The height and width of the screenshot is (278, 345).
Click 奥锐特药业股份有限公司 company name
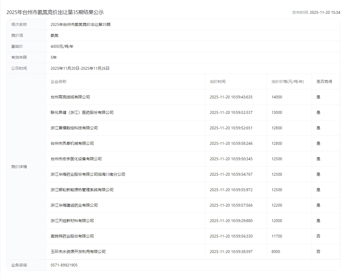(x=72, y=236)
